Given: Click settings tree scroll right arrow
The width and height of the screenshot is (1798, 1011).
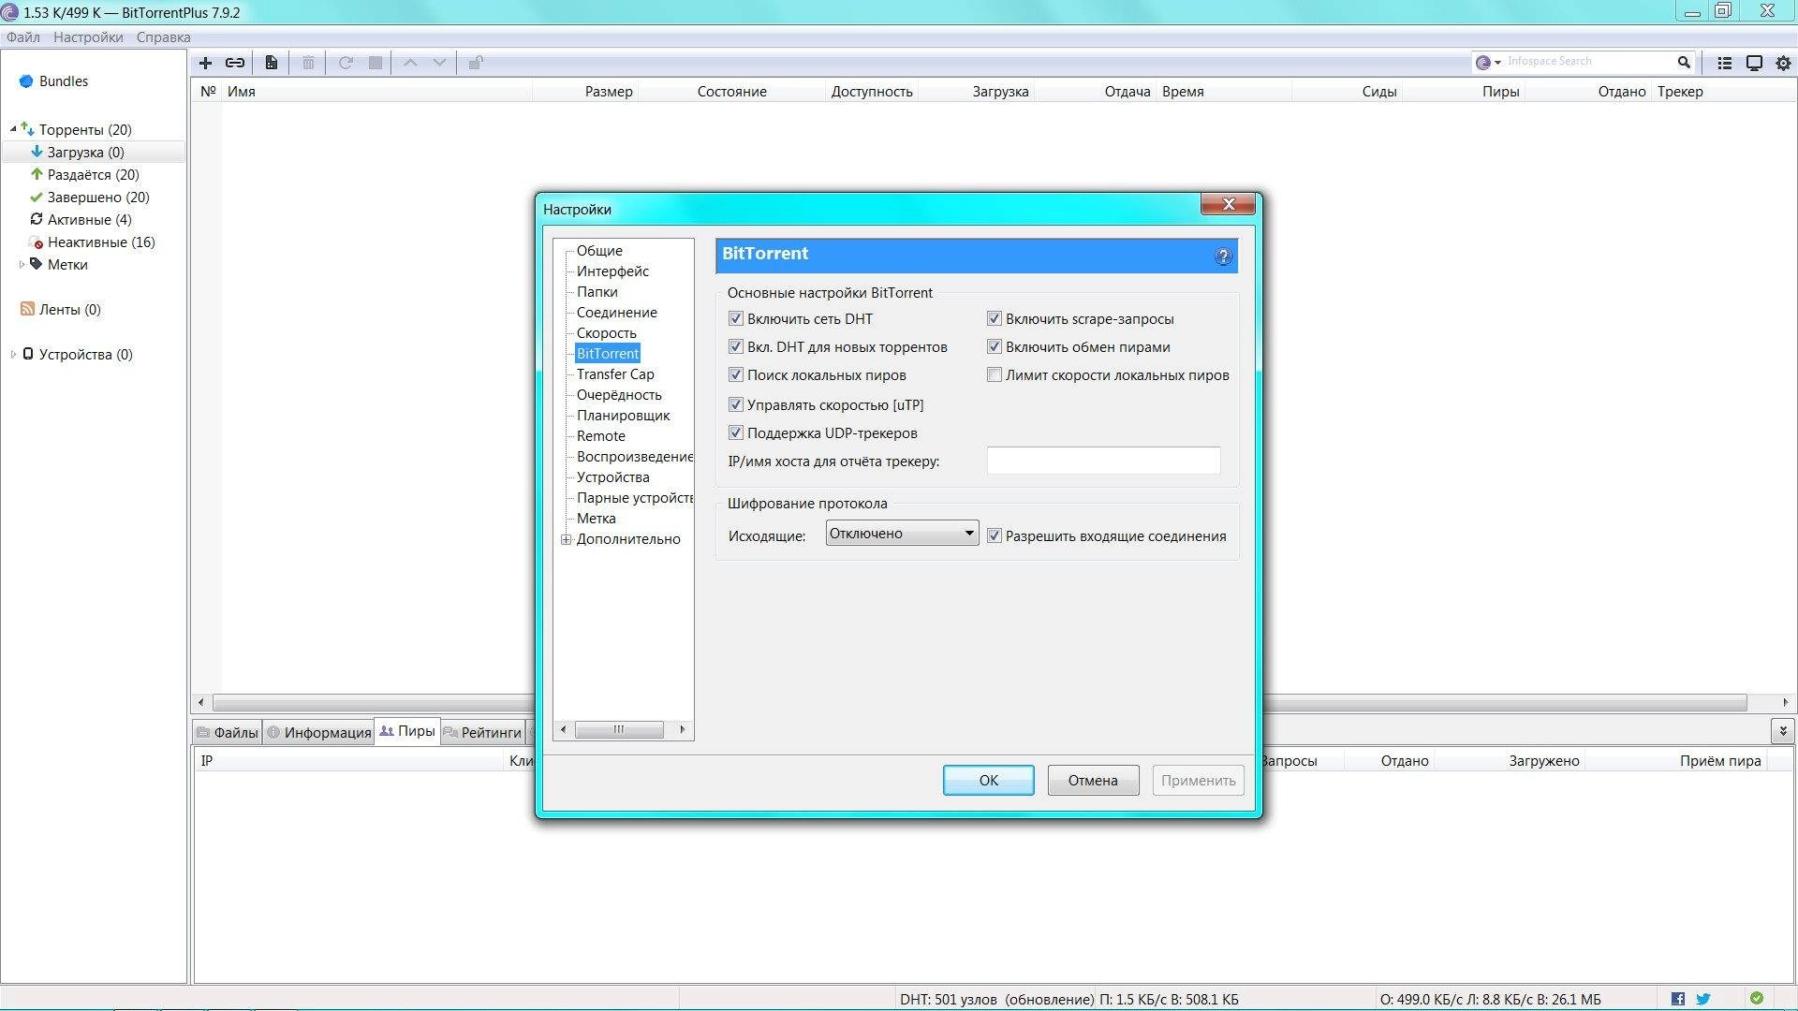Looking at the screenshot, I should click(x=683, y=729).
